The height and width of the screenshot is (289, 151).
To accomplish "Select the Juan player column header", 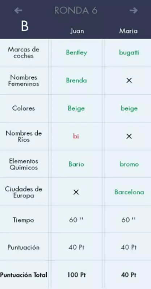I will point(77,31).
